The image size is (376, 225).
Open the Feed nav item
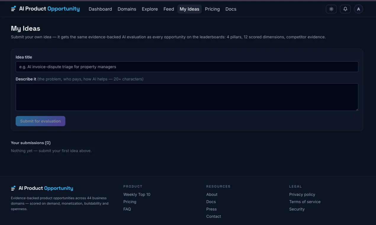pos(169,9)
